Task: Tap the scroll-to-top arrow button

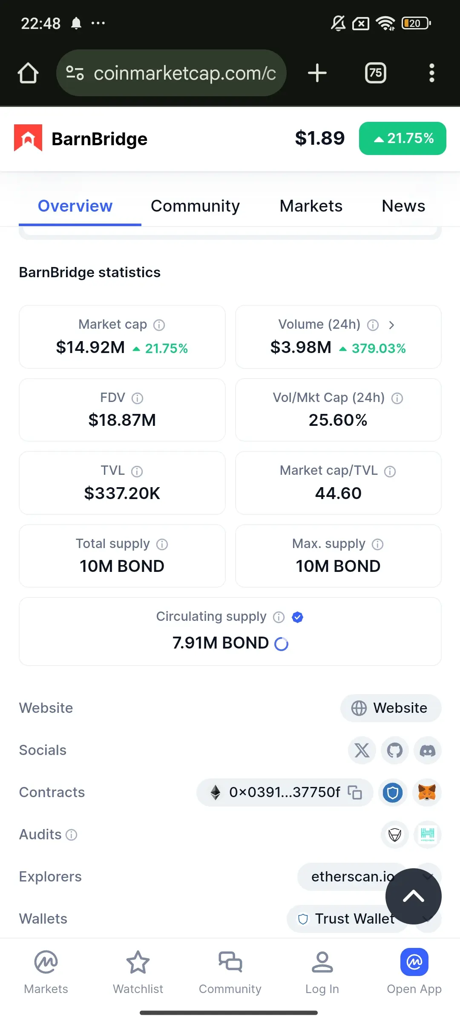Action: tap(414, 896)
